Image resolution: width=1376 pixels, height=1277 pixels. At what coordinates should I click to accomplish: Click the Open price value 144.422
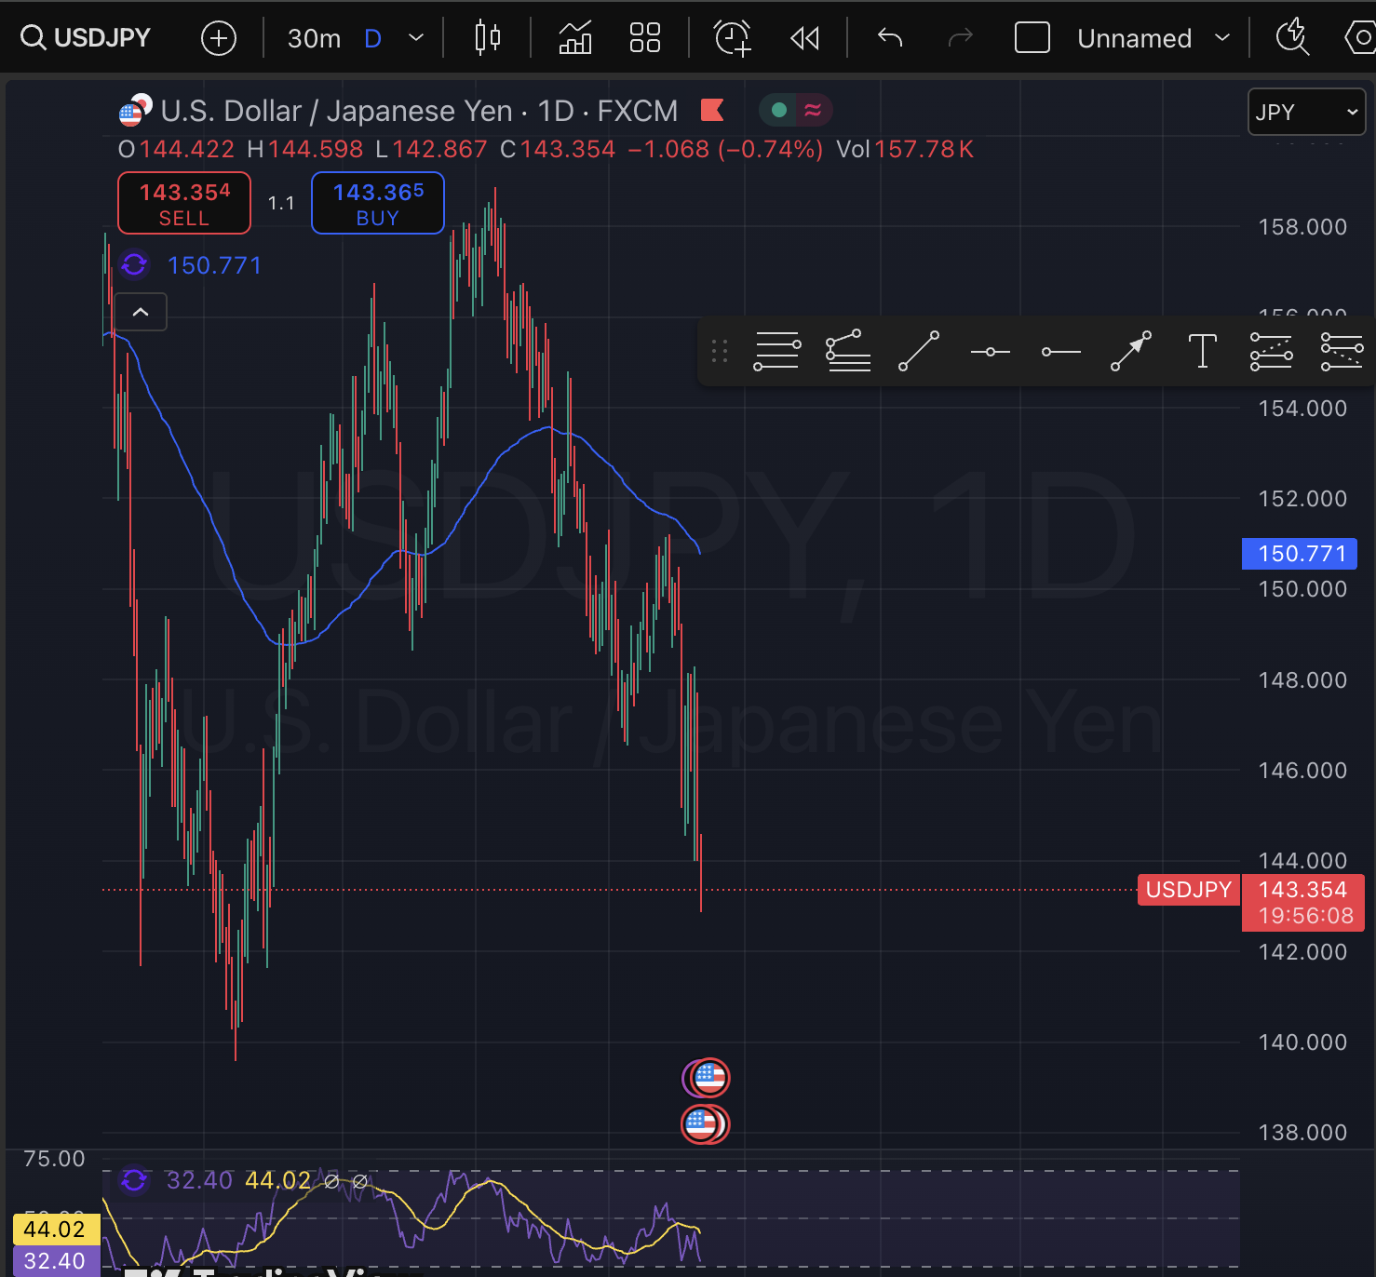pyautogui.click(x=187, y=149)
